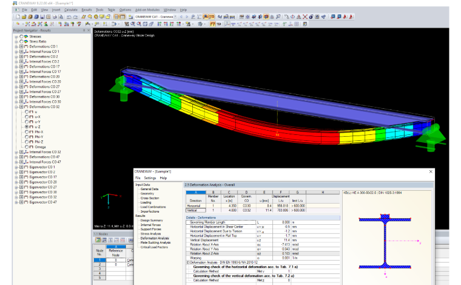The height and width of the screenshot is (285, 461).
Task: Open the Calculate menu
Action: coord(71,10)
